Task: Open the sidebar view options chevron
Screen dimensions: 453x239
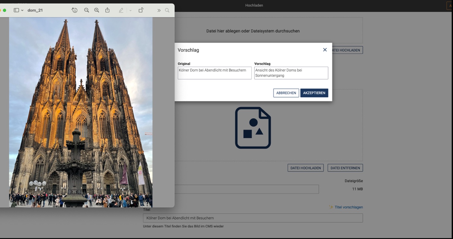Action: pos(22,10)
